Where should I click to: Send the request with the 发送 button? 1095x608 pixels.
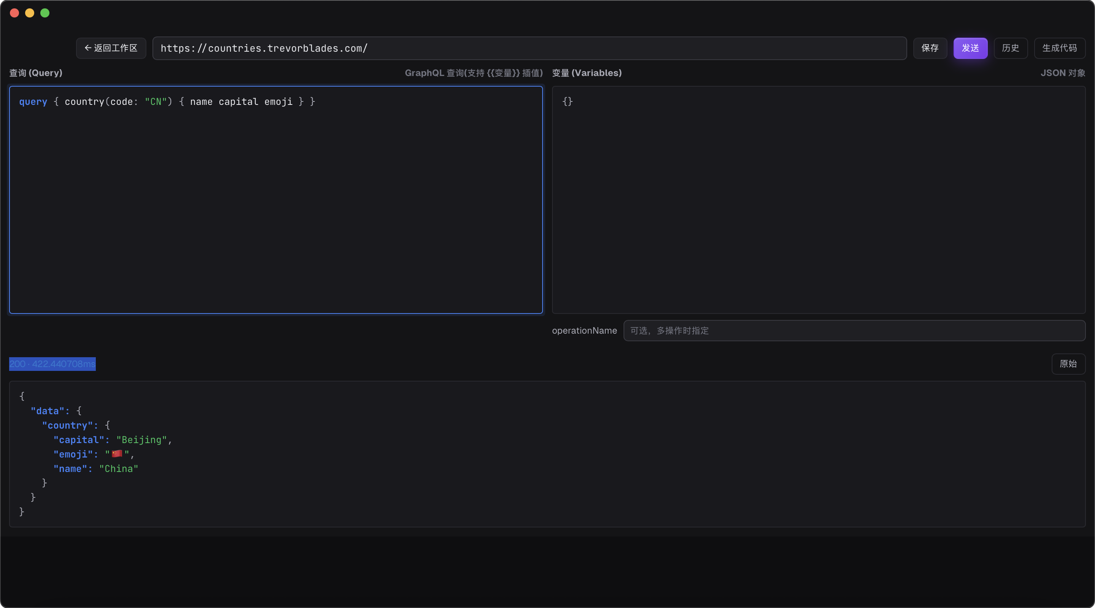pos(970,48)
